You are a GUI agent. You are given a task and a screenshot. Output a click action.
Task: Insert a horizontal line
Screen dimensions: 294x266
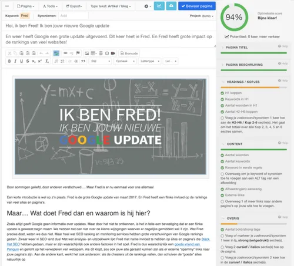[101, 53]
